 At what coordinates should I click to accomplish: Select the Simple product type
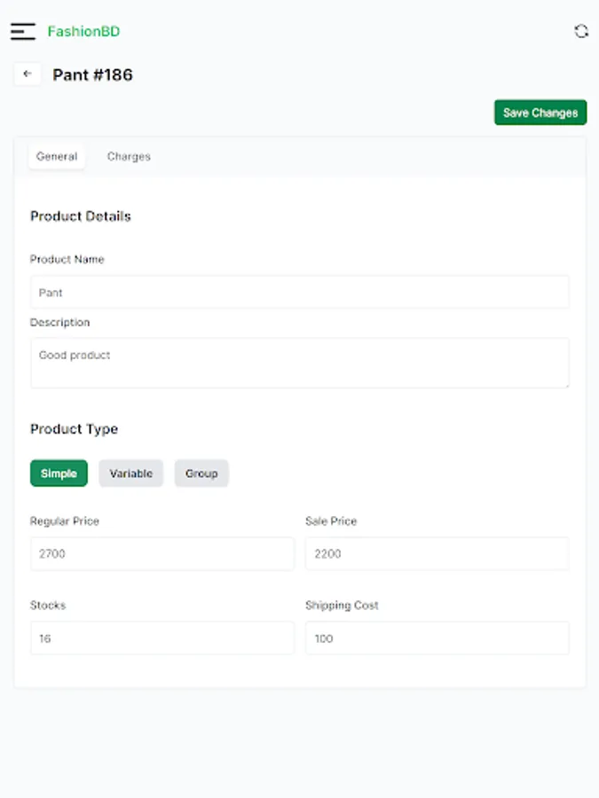pyautogui.click(x=59, y=473)
